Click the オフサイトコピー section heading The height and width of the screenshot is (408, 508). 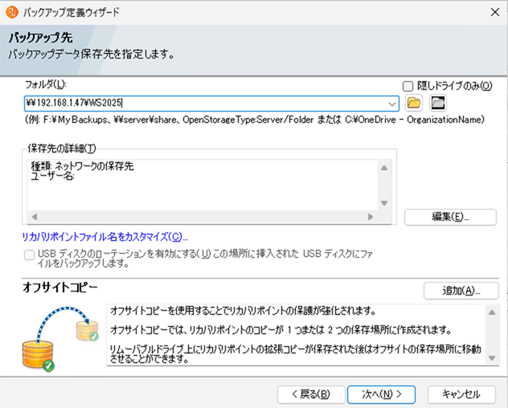coord(60,288)
